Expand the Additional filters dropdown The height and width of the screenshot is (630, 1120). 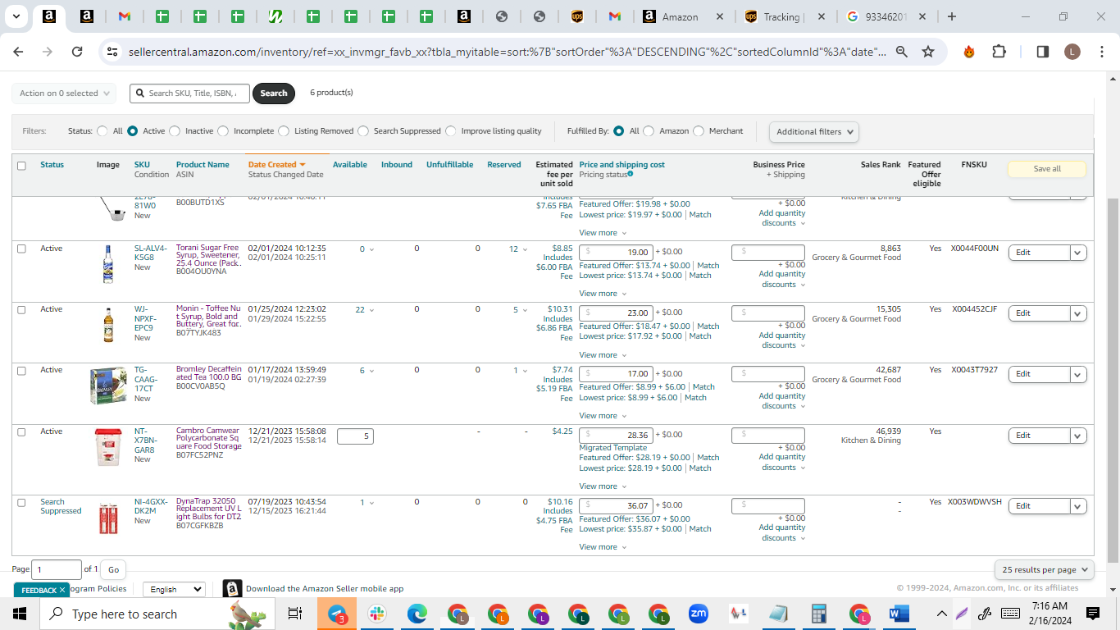(x=814, y=131)
